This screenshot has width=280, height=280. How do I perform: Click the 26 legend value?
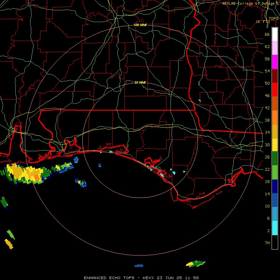tap(267, 157)
